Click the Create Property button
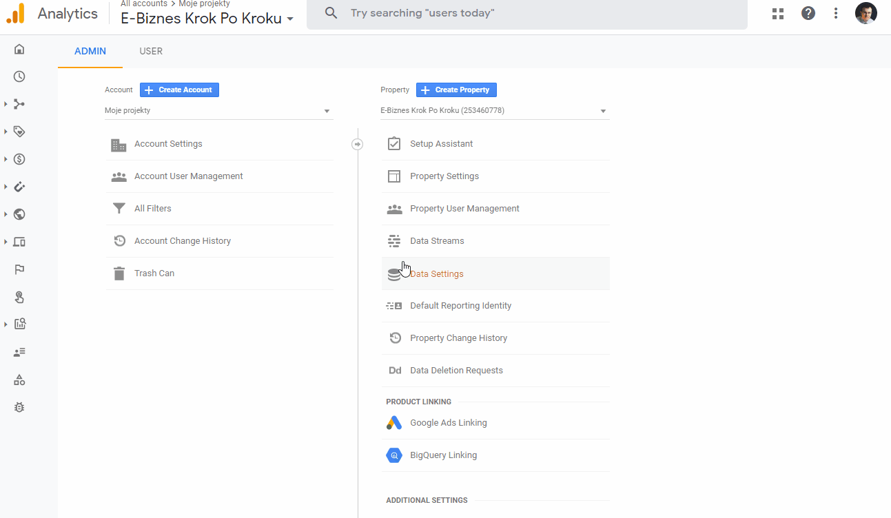Viewport: 891px width, 518px height. click(x=456, y=90)
